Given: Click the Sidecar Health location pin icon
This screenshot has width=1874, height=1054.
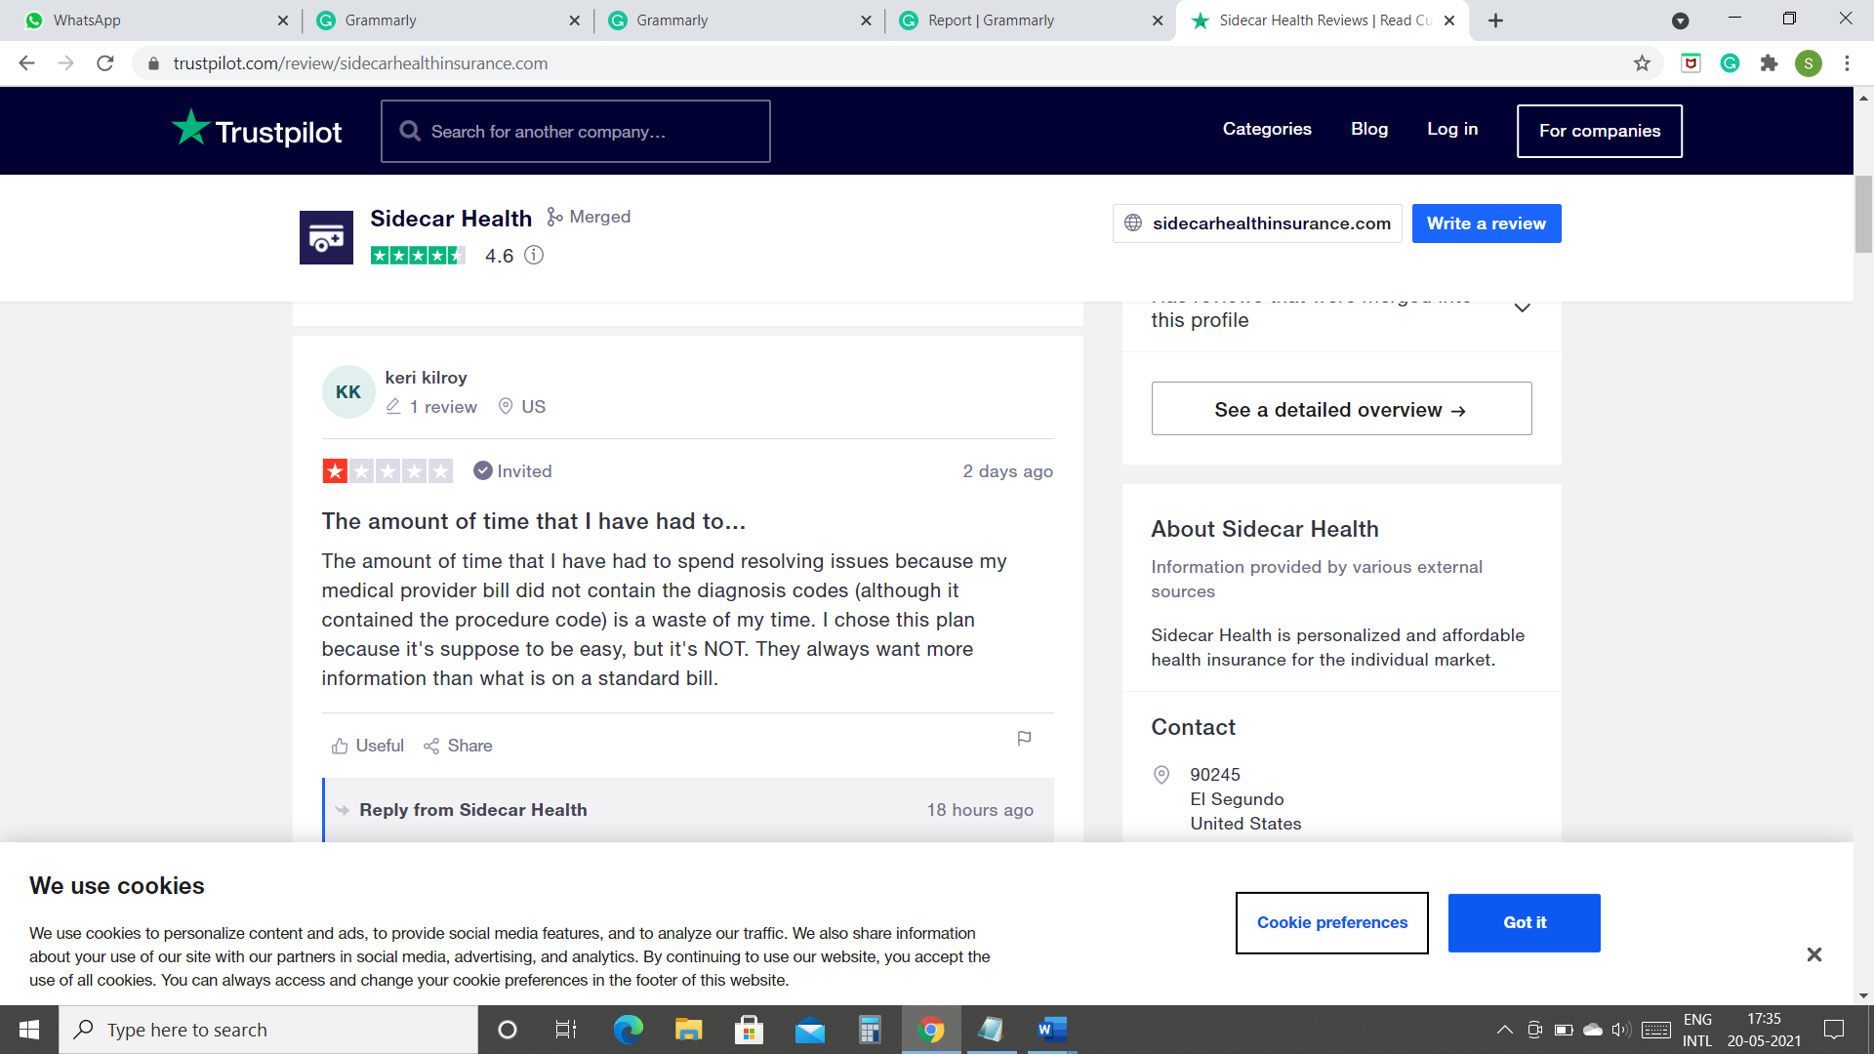Looking at the screenshot, I should (x=1160, y=775).
